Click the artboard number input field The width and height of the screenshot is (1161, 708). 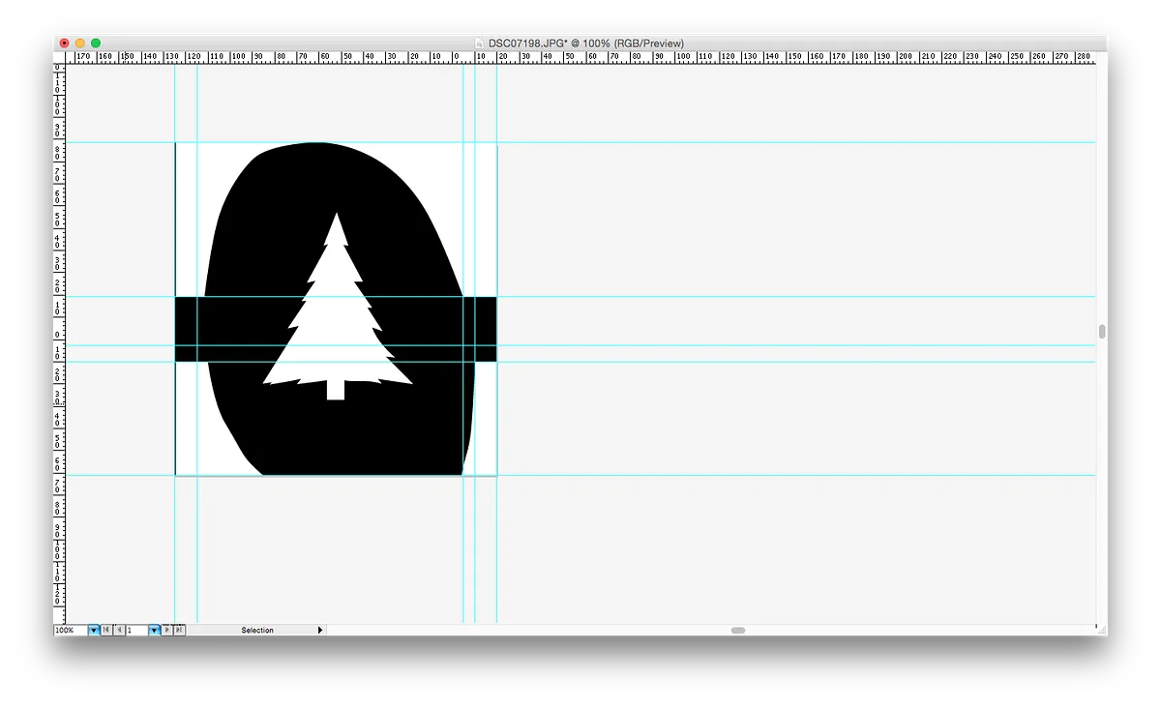tap(135, 630)
